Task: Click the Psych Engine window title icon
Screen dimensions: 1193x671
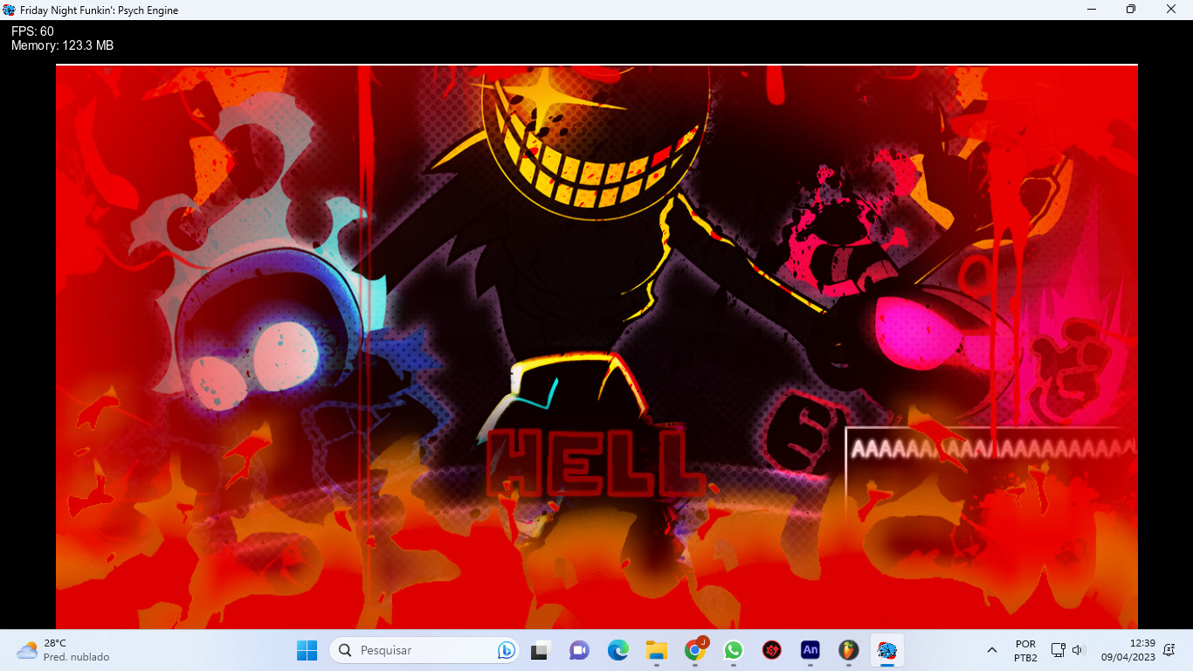Action: [10, 10]
